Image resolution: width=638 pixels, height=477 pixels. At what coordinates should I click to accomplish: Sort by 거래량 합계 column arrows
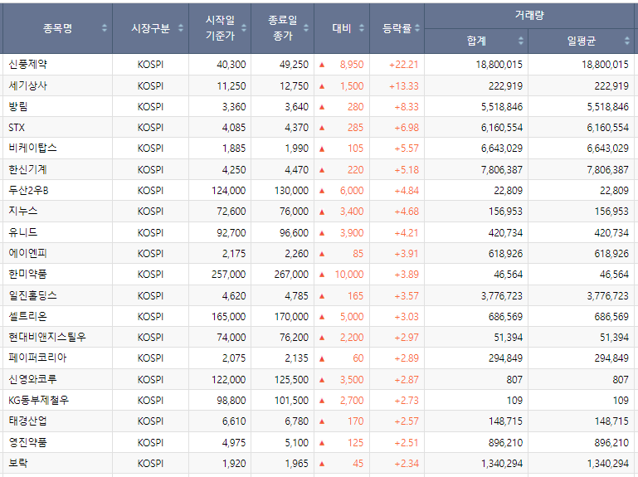[521, 41]
